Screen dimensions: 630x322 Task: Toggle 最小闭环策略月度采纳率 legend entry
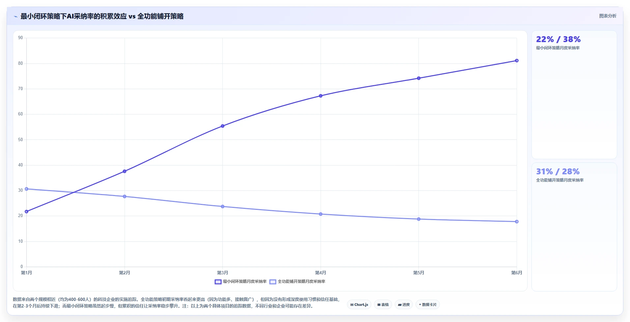241,282
